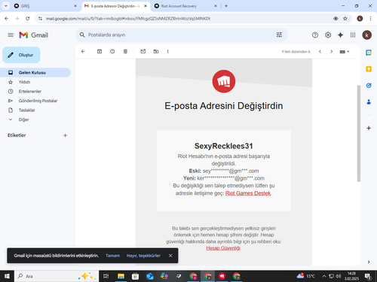Show hidden system tray icons
The width and height of the screenshot is (377, 282).
coord(324,276)
